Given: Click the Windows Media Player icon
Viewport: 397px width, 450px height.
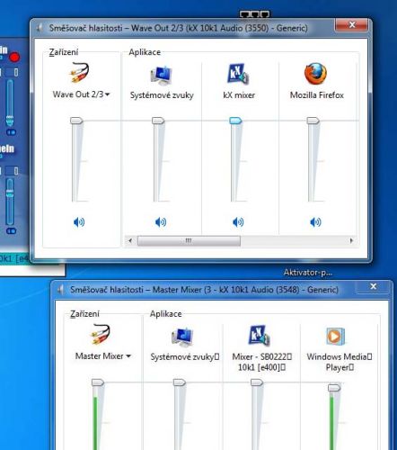Looking at the screenshot, I should (336, 337).
